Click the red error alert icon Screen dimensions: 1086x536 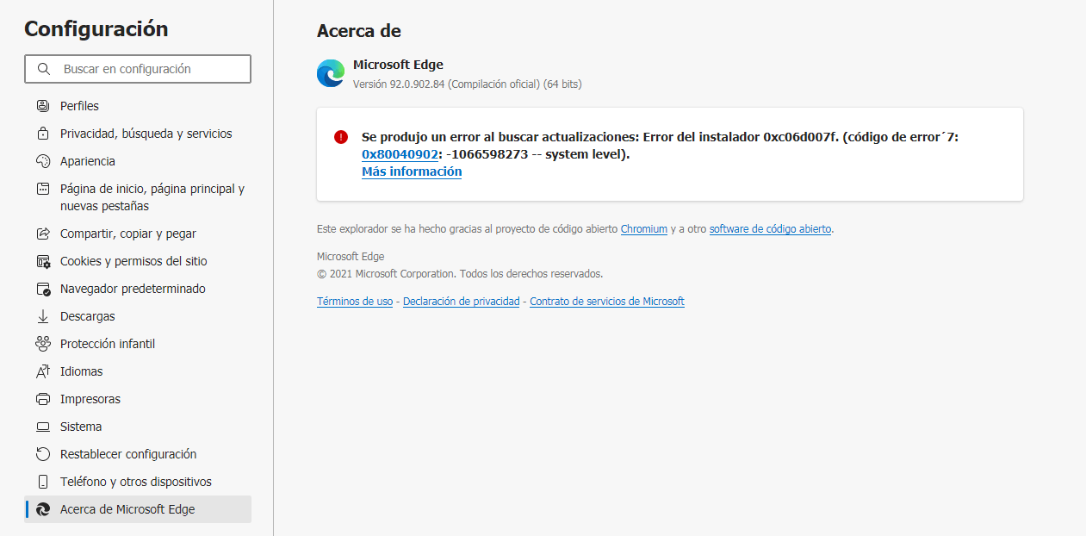341,137
